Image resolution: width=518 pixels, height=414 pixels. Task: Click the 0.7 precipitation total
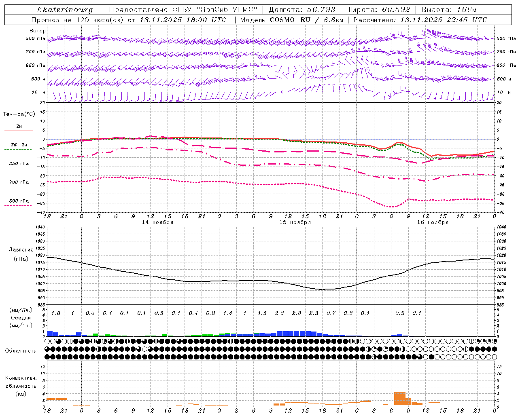(x=331, y=313)
